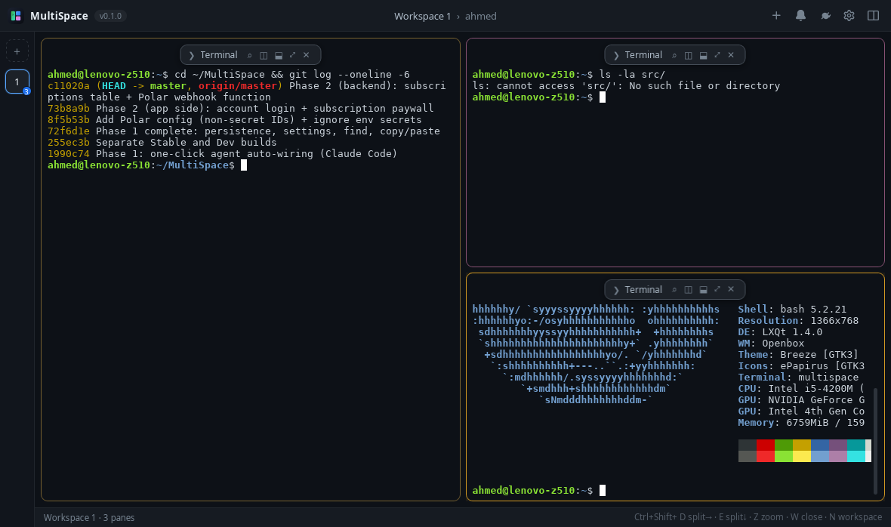Search in the neofetch terminal pane
891x527 pixels.
[x=674, y=290]
